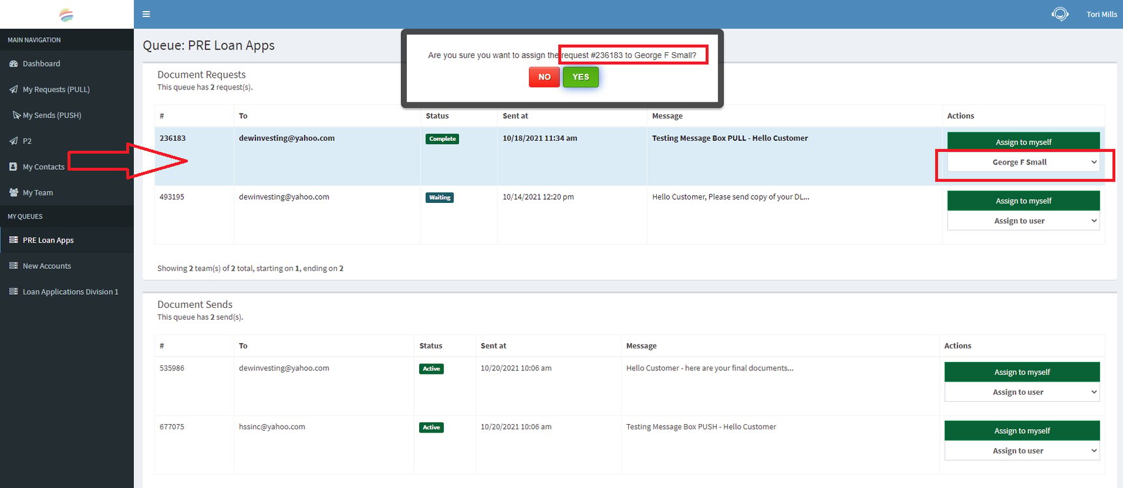Click request number 493195
This screenshot has width=1123, height=488.
click(172, 197)
